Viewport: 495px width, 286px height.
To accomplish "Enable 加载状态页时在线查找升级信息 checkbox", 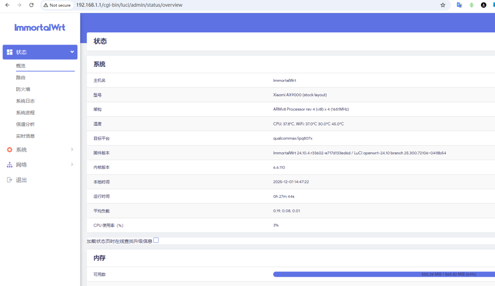I will (156, 240).
